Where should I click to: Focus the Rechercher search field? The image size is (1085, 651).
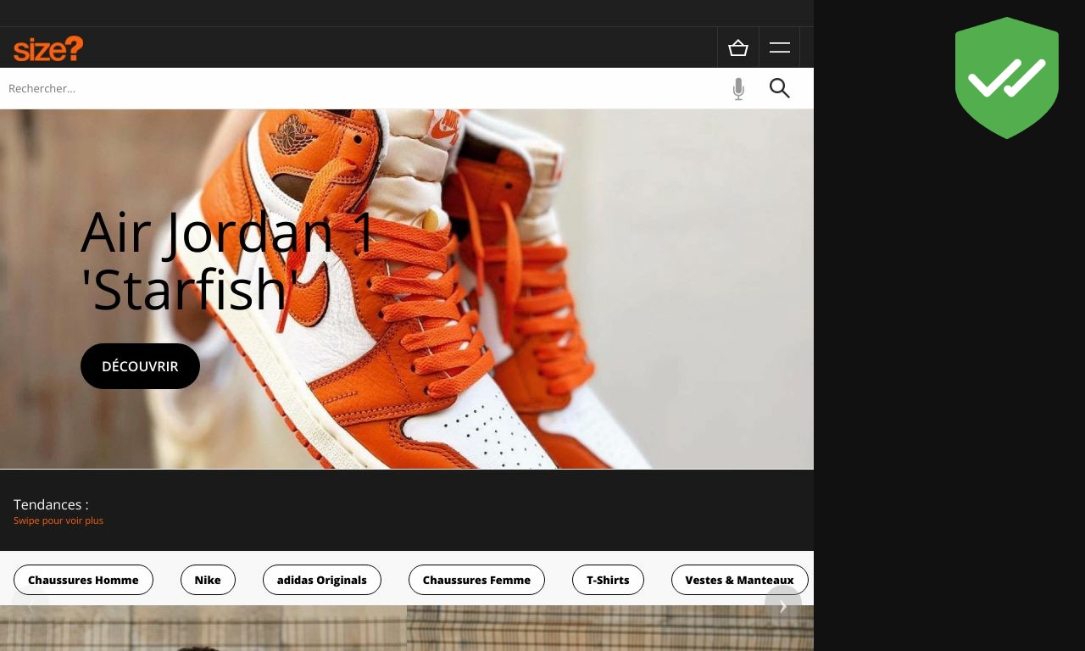click(360, 88)
